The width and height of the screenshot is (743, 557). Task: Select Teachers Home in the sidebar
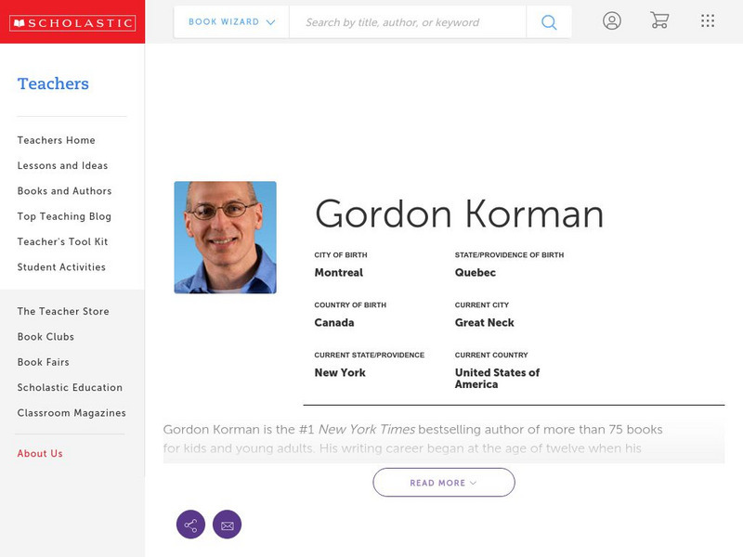[x=55, y=140]
